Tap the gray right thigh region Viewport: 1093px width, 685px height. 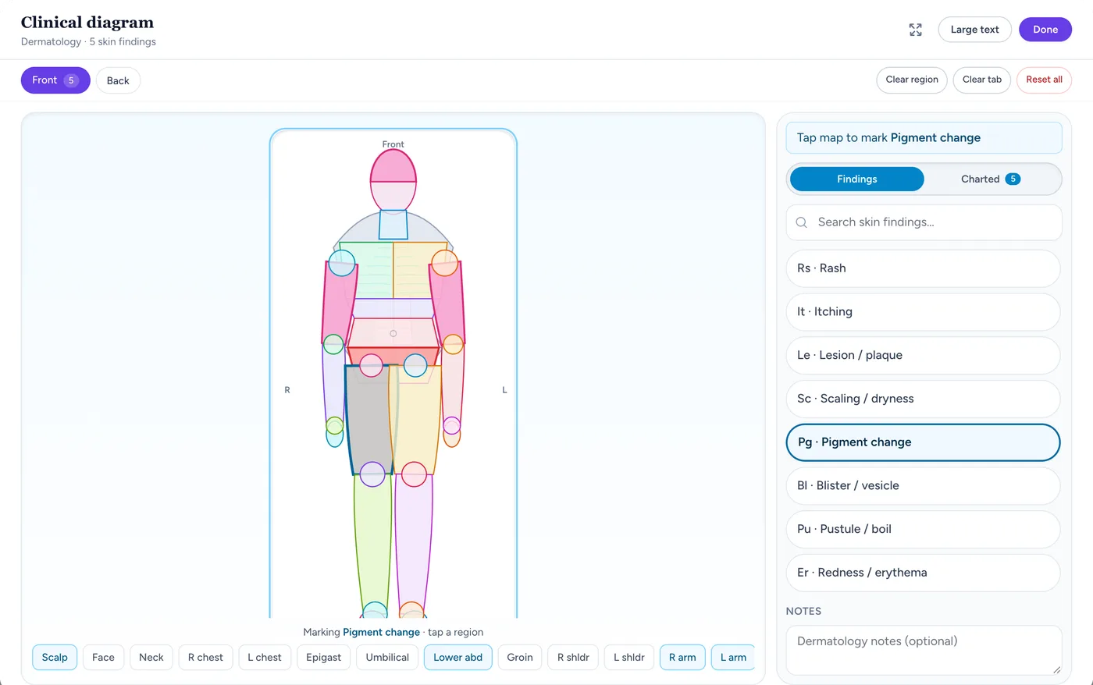[370, 420]
